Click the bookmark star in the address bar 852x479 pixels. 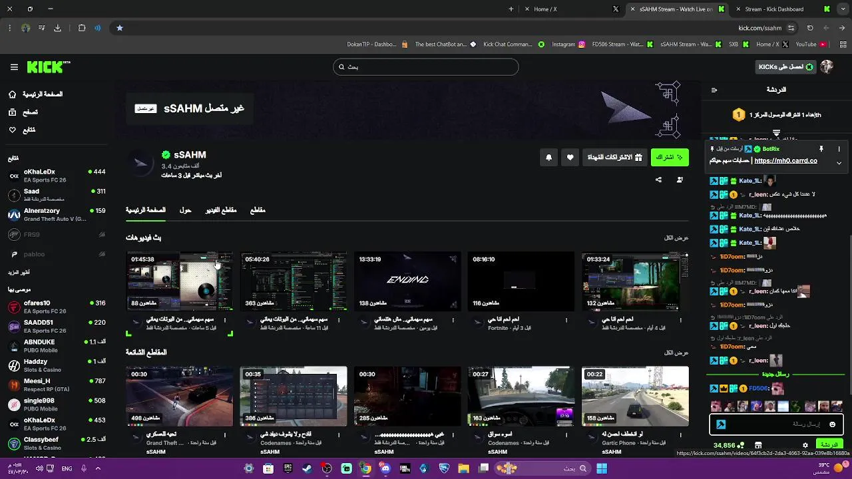(x=120, y=28)
